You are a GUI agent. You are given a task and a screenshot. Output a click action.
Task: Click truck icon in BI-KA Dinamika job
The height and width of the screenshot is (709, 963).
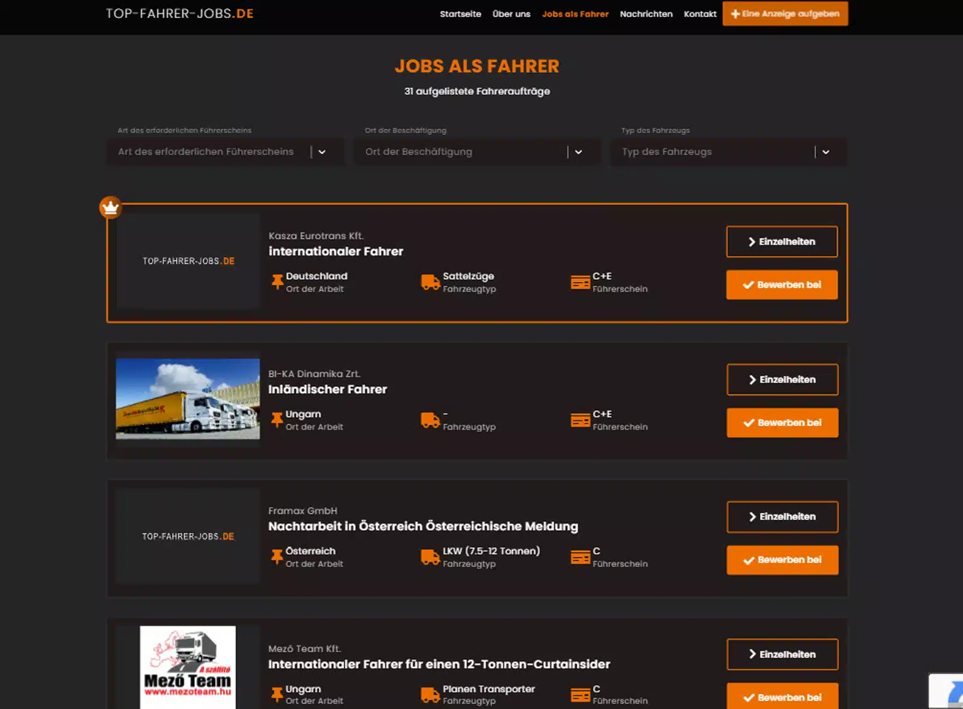pyautogui.click(x=430, y=420)
